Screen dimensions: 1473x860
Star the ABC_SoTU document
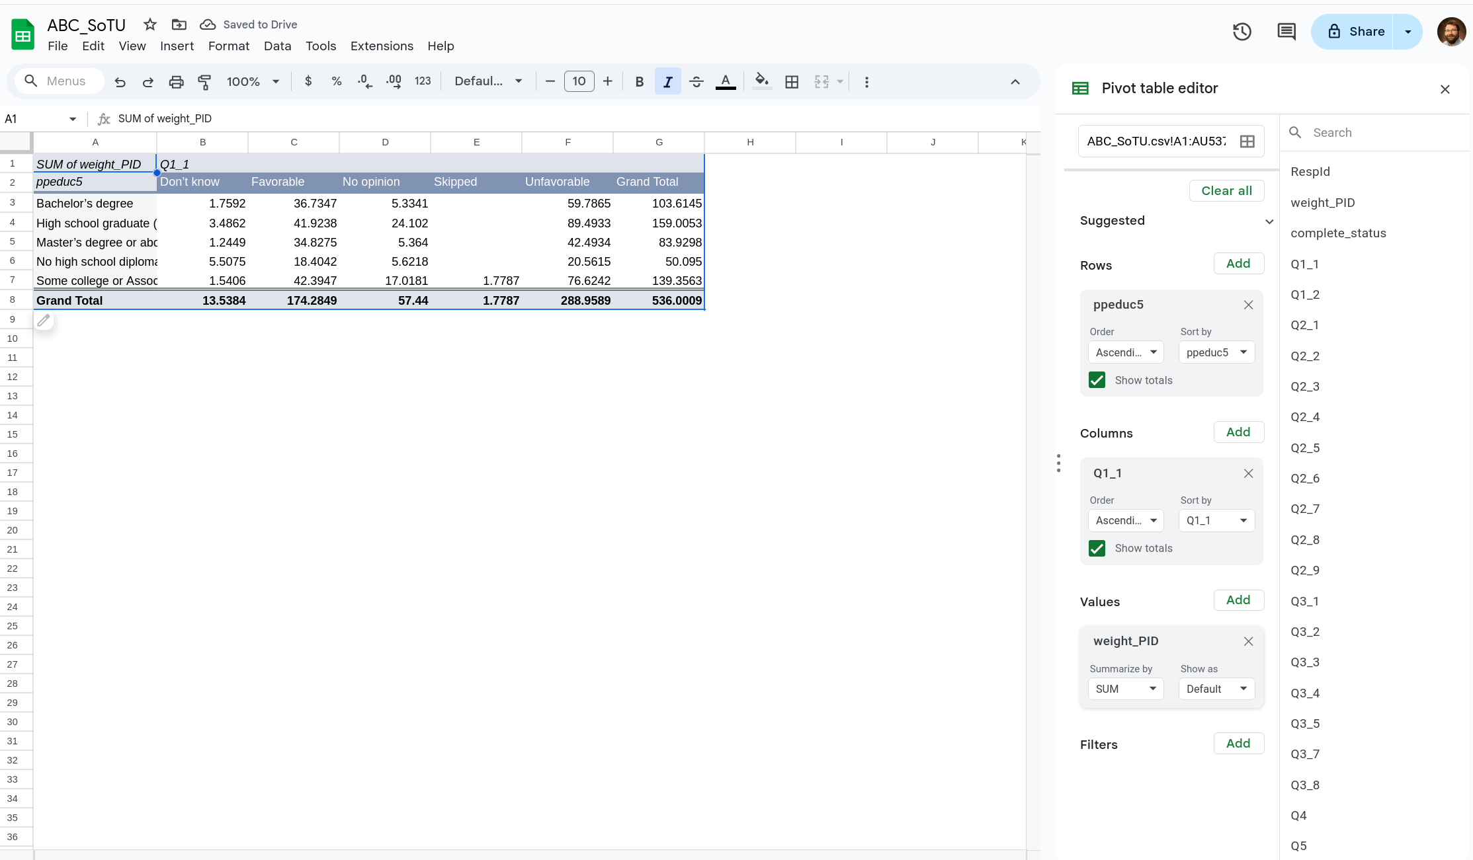coord(150,24)
